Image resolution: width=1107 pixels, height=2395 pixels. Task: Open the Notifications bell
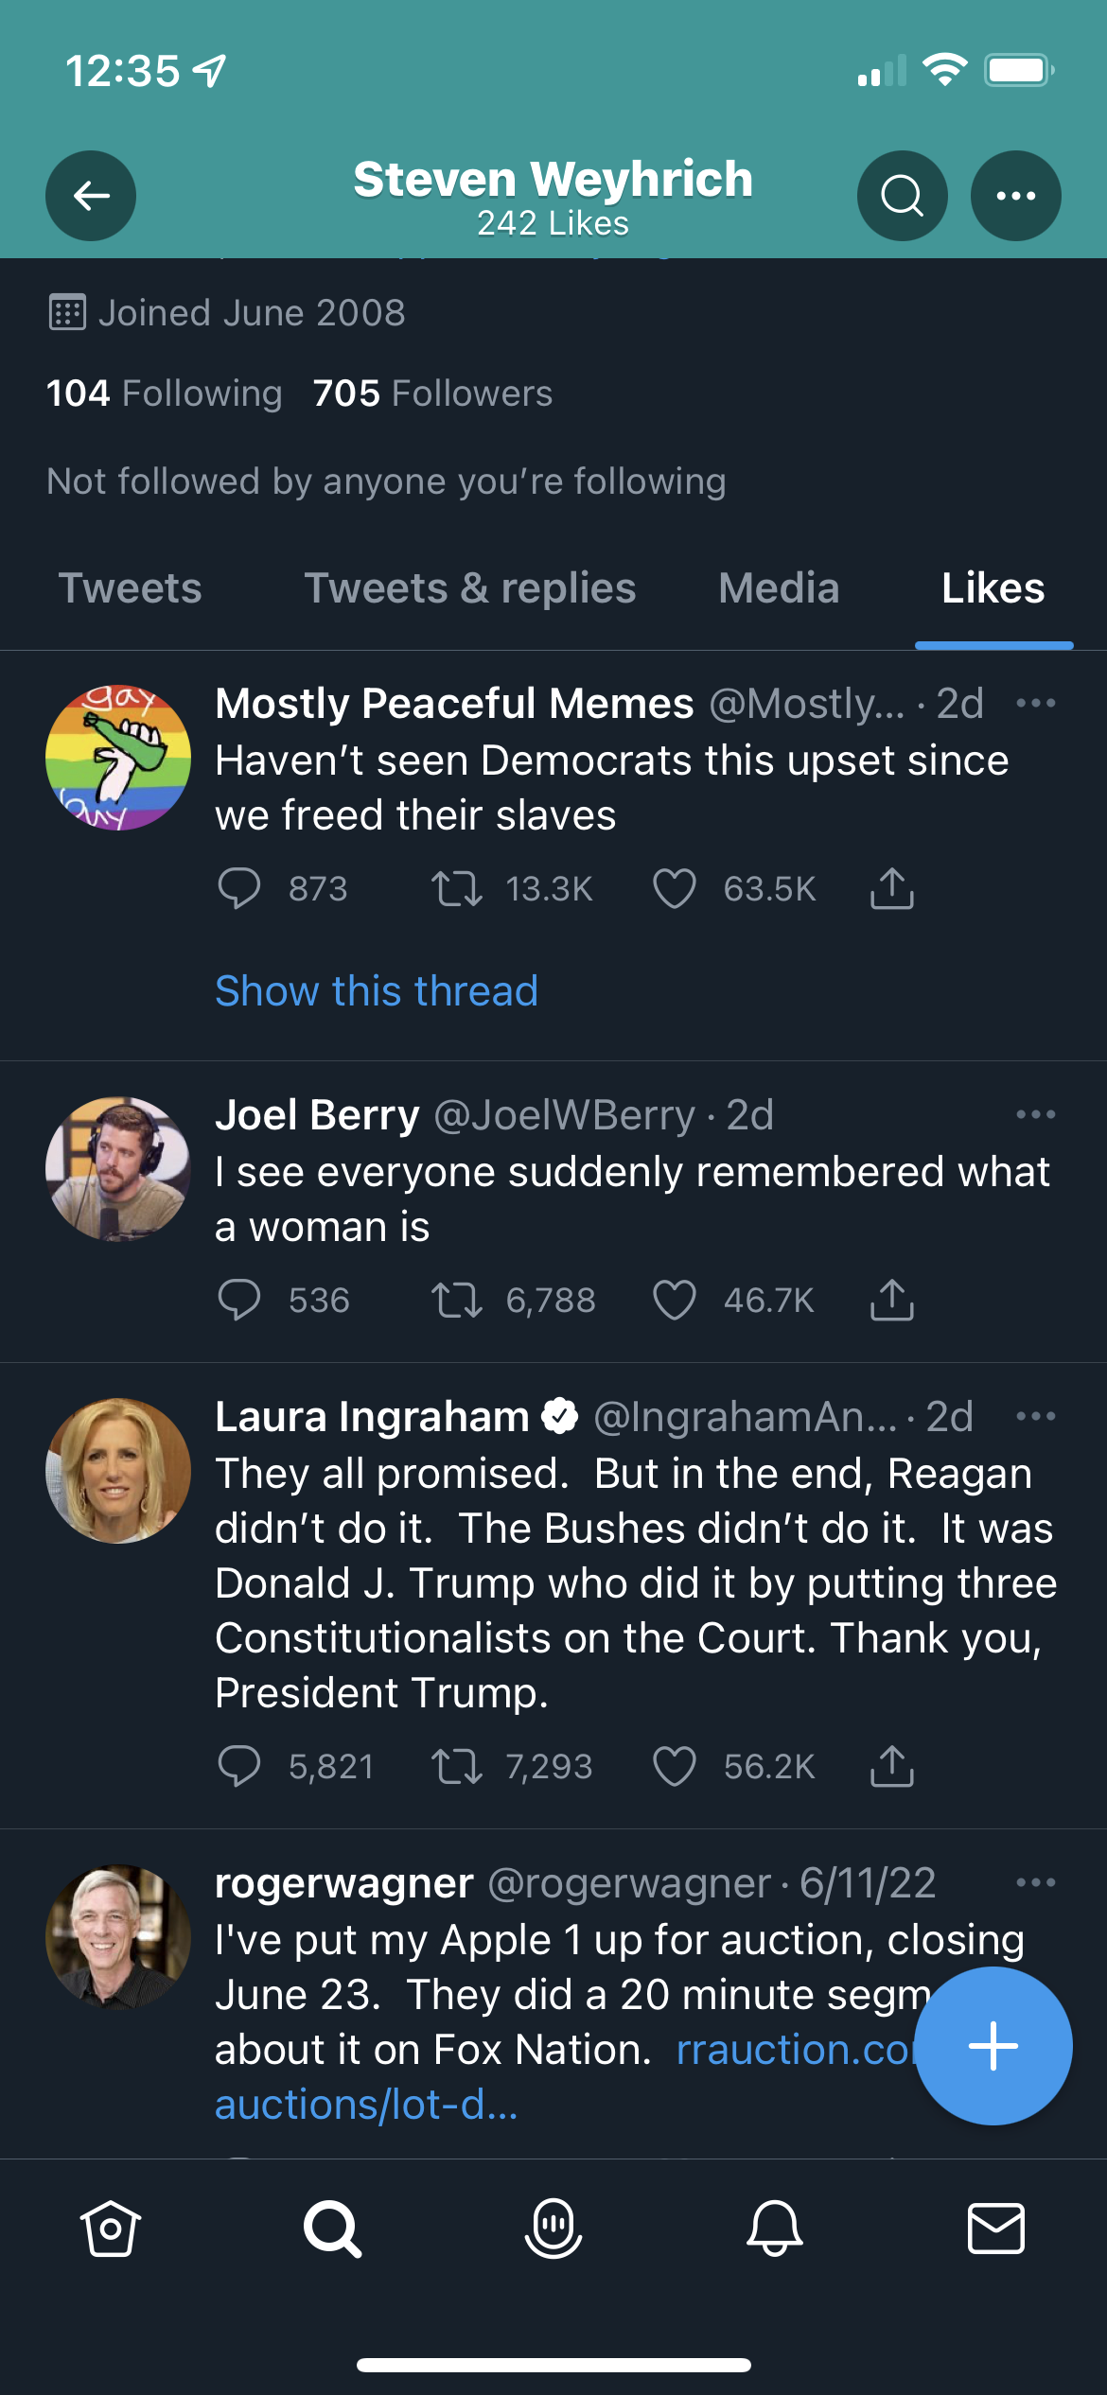pyautogui.click(x=775, y=2229)
